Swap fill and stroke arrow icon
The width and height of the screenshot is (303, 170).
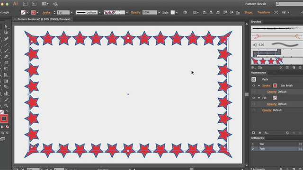click(x=7, y=111)
